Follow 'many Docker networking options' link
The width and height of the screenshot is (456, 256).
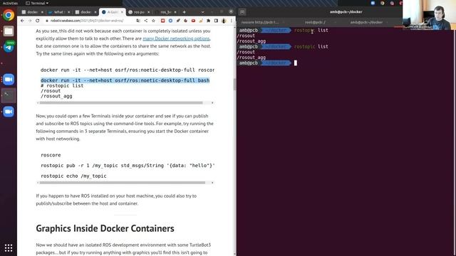[x=176, y=38]
